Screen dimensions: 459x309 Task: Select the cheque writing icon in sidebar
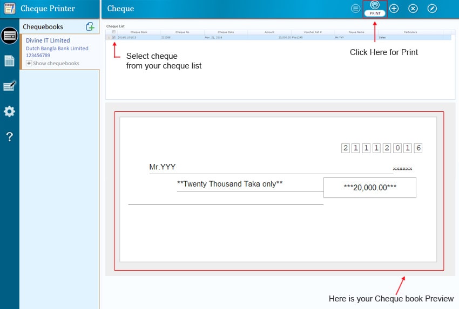point(9,86)
